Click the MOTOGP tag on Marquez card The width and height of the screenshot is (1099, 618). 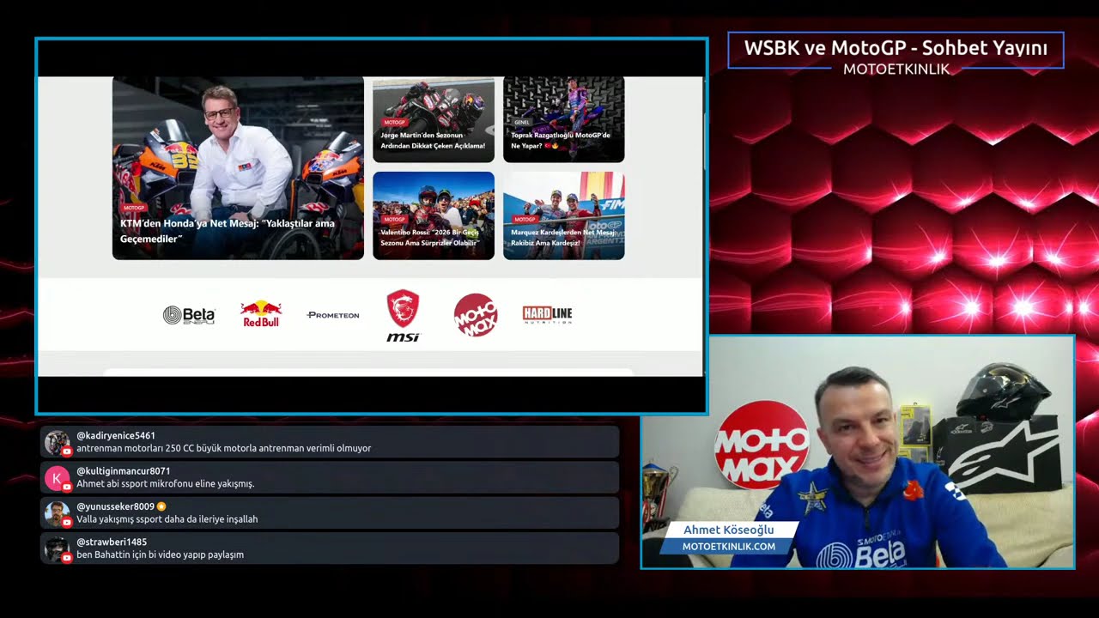click(x=525, y=220)
